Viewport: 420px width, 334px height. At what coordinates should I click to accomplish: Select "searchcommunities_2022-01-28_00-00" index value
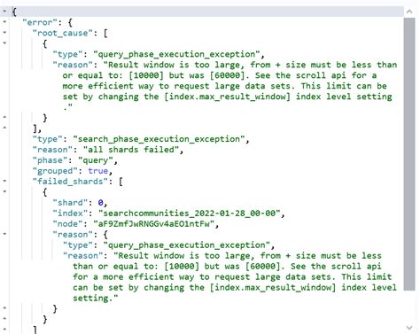pos(189,214)
